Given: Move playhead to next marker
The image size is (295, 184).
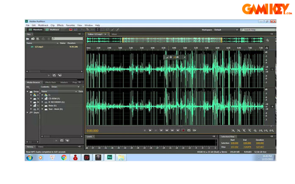Looking at the screenshot, I should [x=178, y=130].
